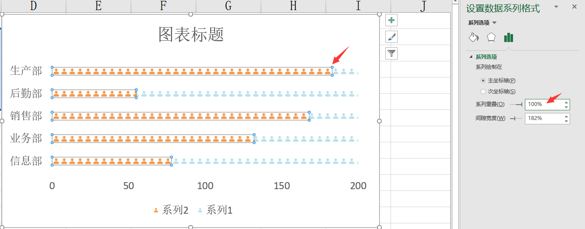Screen dimensions: 585x229
Task: Open Effects pentagon tab
Action: pos(491,38)
